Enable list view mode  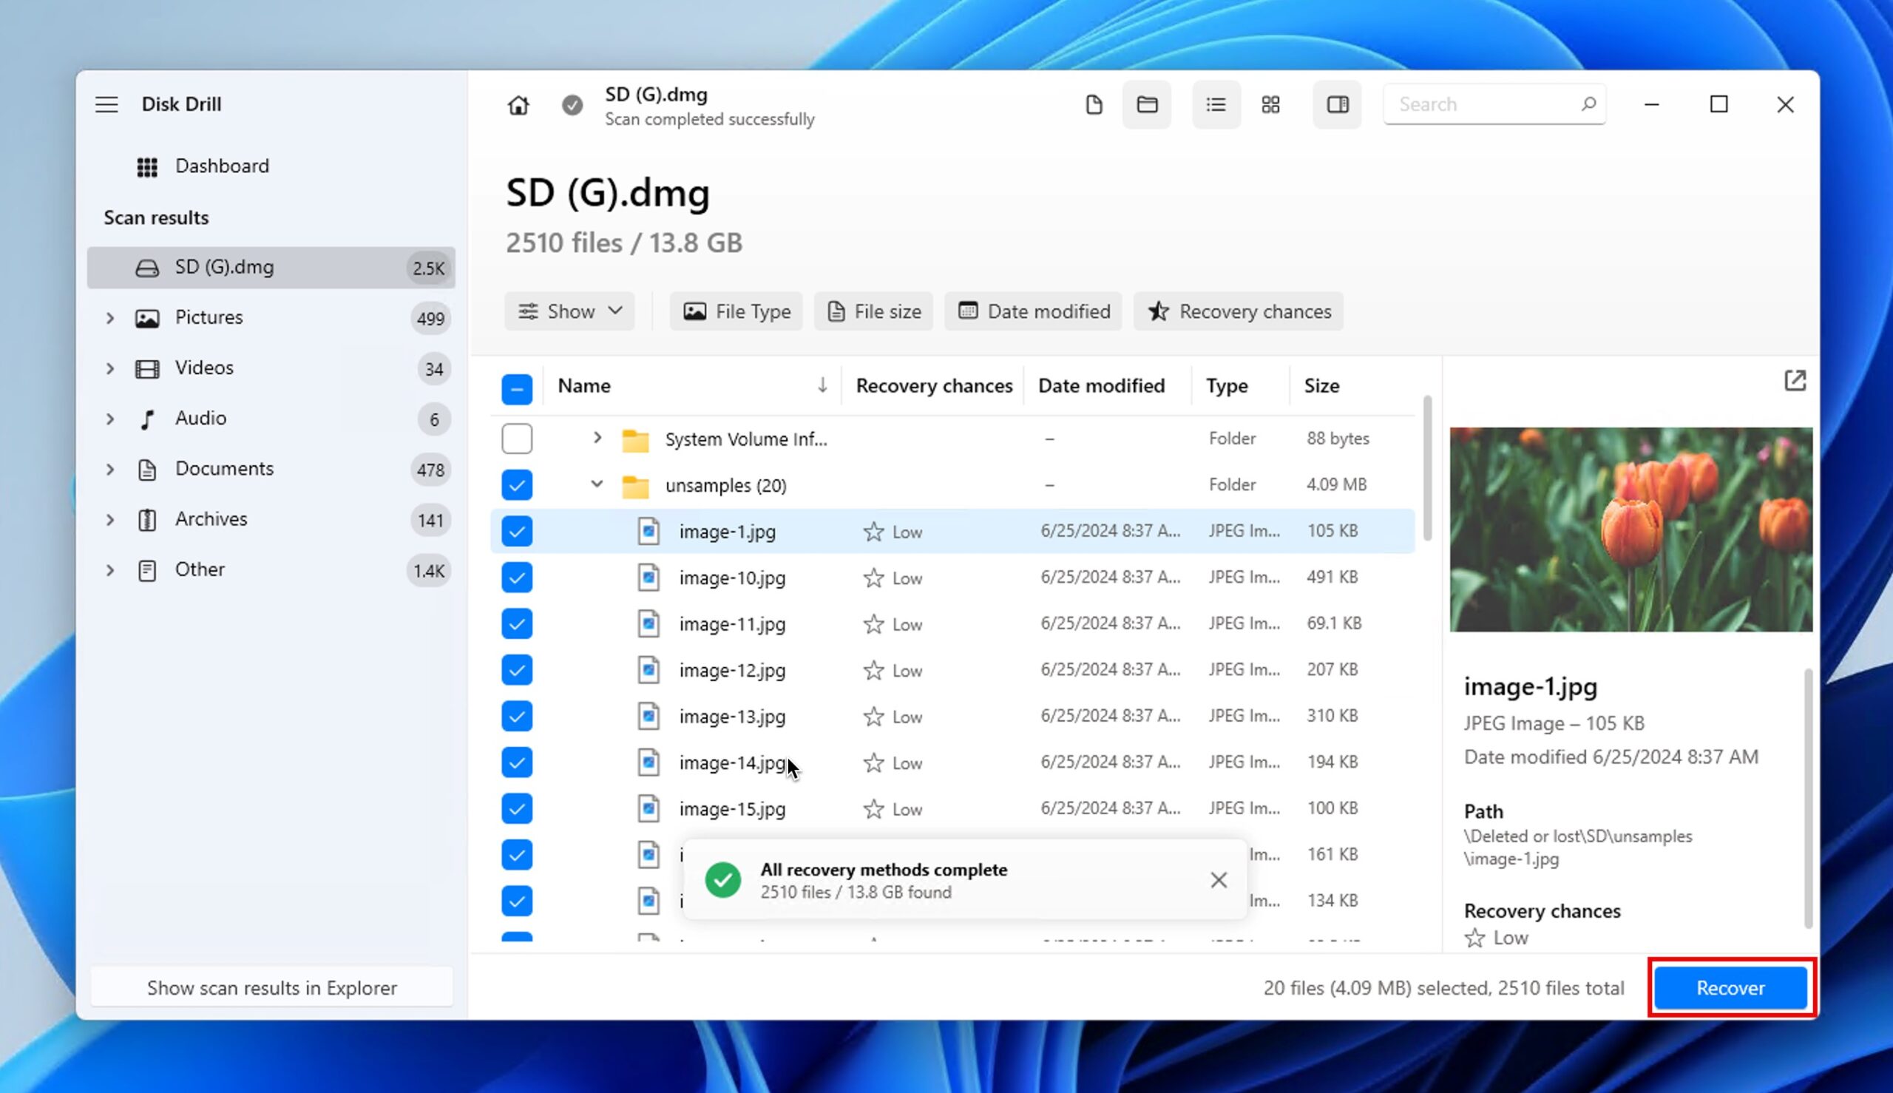click(x=1215, y=104)
